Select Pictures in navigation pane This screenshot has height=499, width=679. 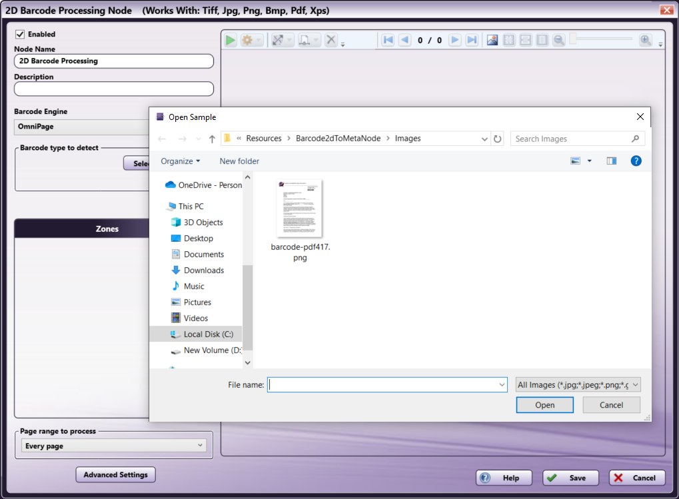click(191, 302)
